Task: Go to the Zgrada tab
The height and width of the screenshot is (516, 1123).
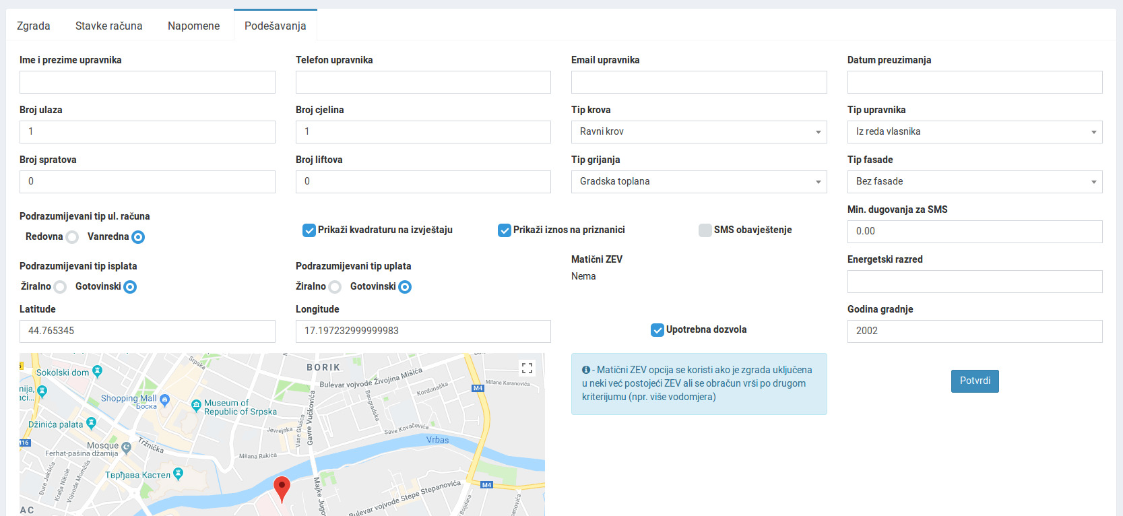Action: tap(34, 26)
